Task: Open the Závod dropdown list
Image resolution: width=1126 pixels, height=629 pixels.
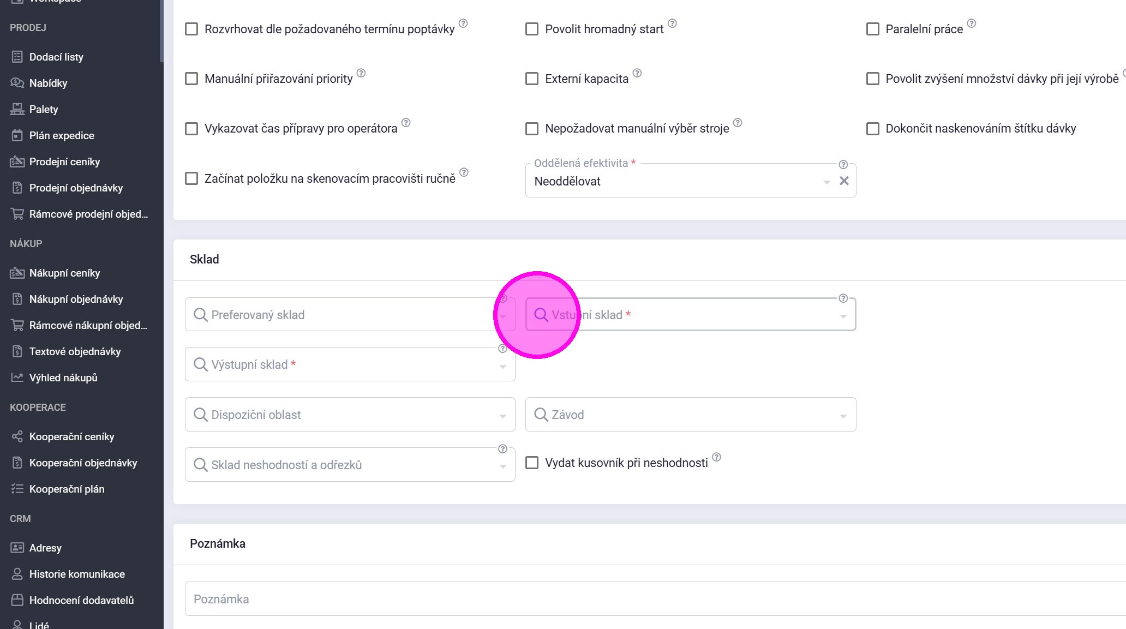Action: [843, 416]
